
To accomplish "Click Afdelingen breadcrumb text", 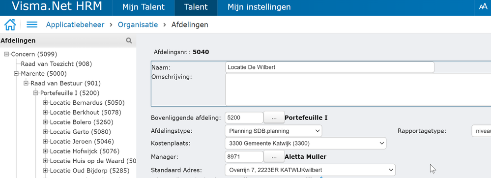I will pos(190,25).
